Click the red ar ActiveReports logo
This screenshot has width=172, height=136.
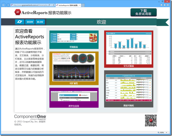tap(18, 12)
